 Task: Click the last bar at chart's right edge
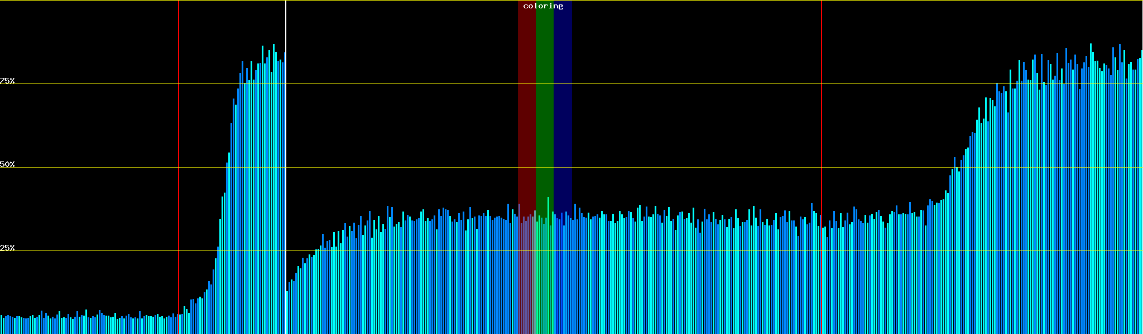(x=1141, y=195)
